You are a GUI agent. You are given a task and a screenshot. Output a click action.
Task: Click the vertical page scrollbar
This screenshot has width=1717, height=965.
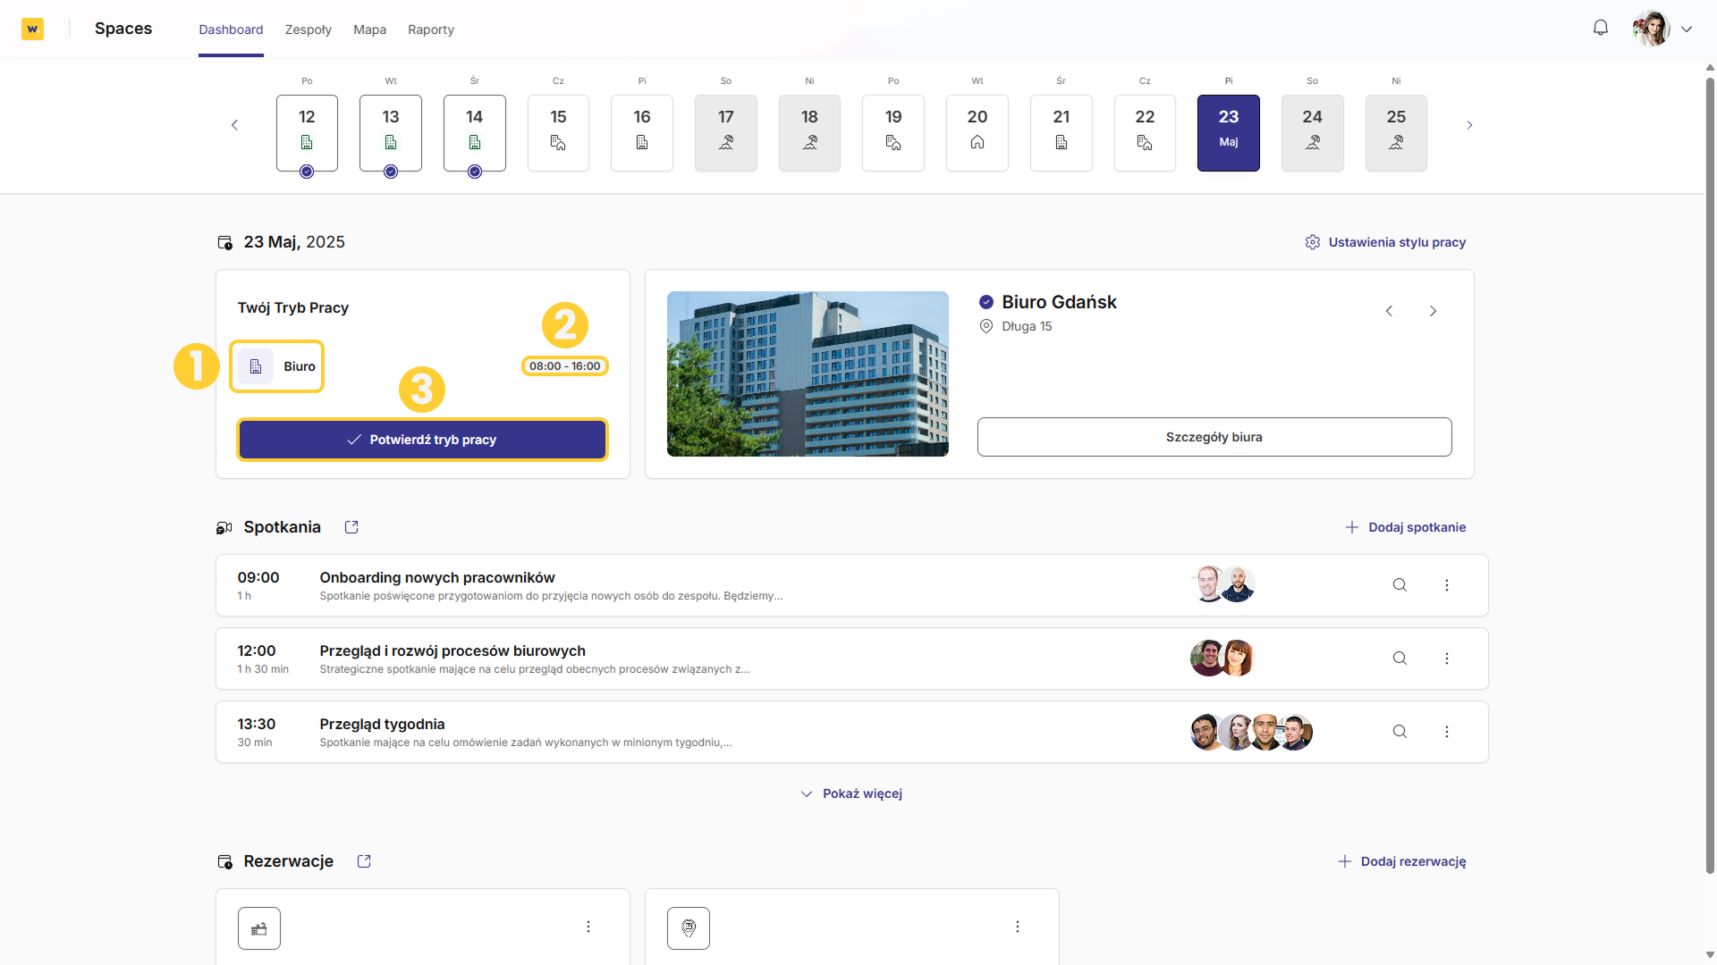coord(1710,474)
